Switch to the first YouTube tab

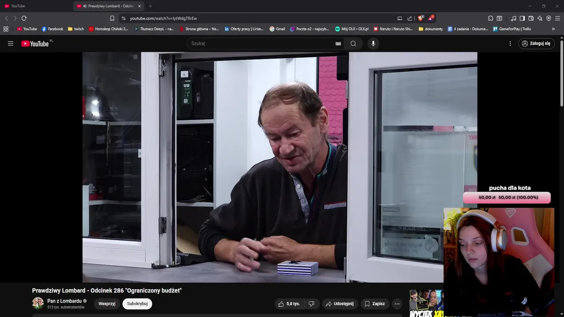(35, 6)
